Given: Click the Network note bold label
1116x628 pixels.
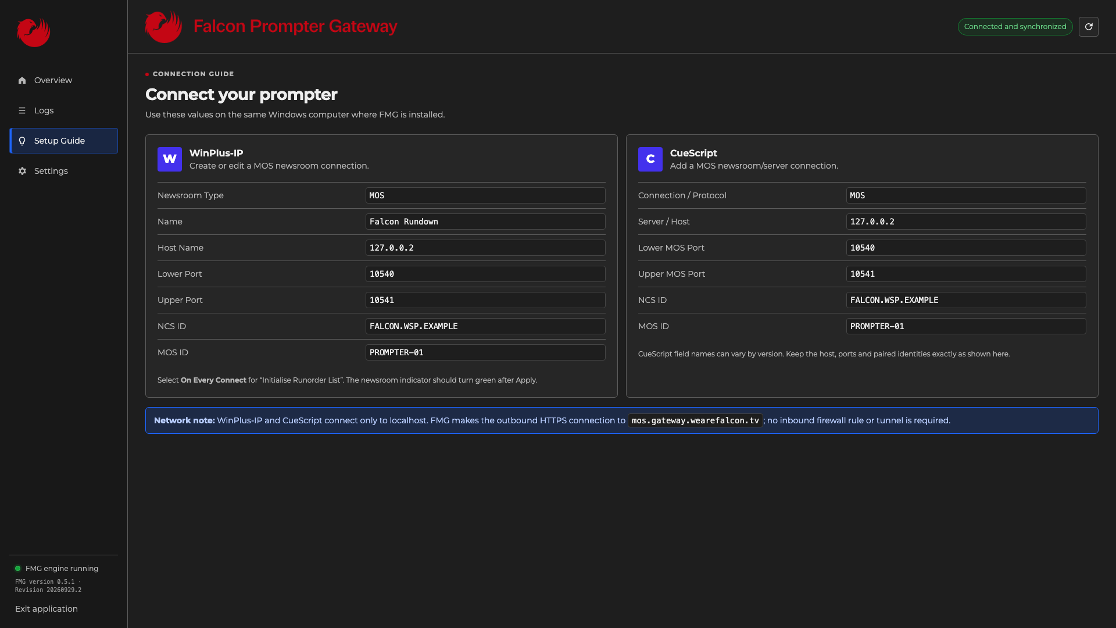Looking at the screenshot, I should pyautogui.click(x=184, y=420).
